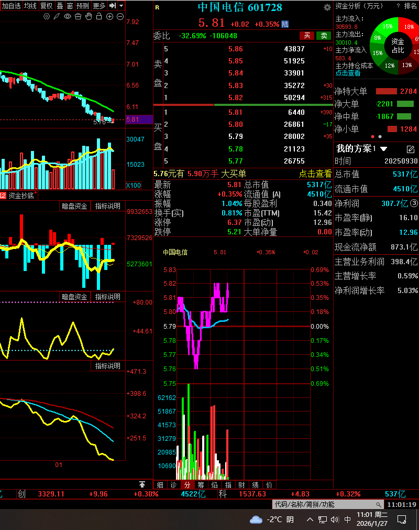The width and height of the screenshot is (419, 530).
Task: Switch to the 细 detail tab
Action: click(160, 485)
